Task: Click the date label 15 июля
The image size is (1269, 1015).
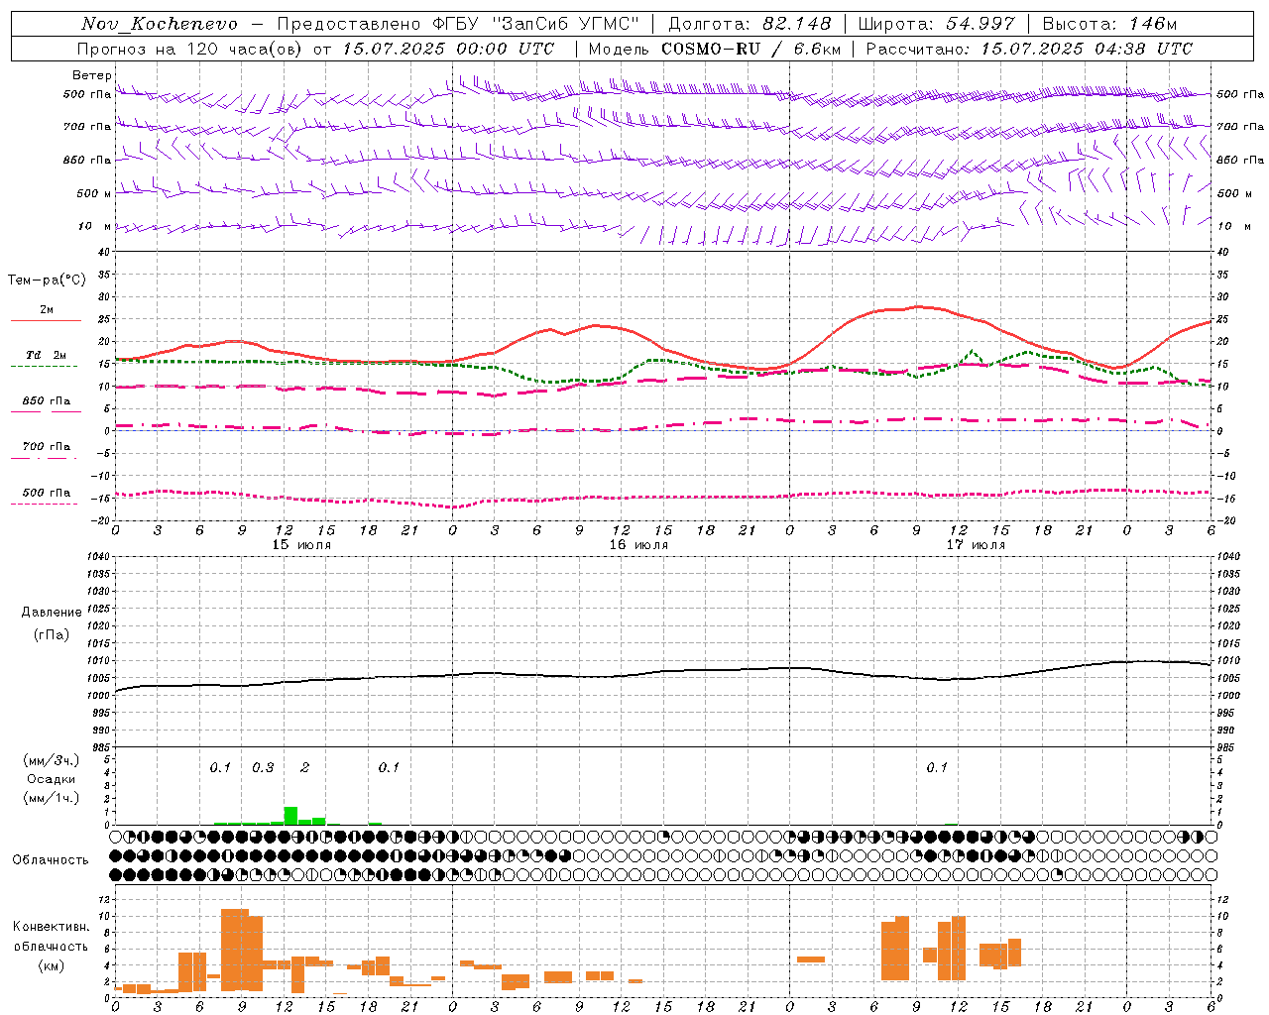Action: tap(301, 544)
